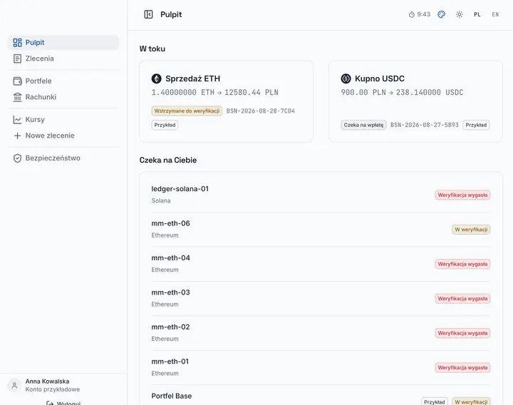The height and width of the screenshot is (405, 513).
Task: Click the Przykład tag on Kupno USDC
Action: coord(476,125)
